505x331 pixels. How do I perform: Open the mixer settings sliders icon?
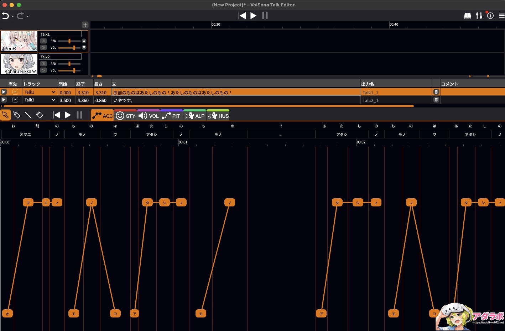tap(479, 16)
